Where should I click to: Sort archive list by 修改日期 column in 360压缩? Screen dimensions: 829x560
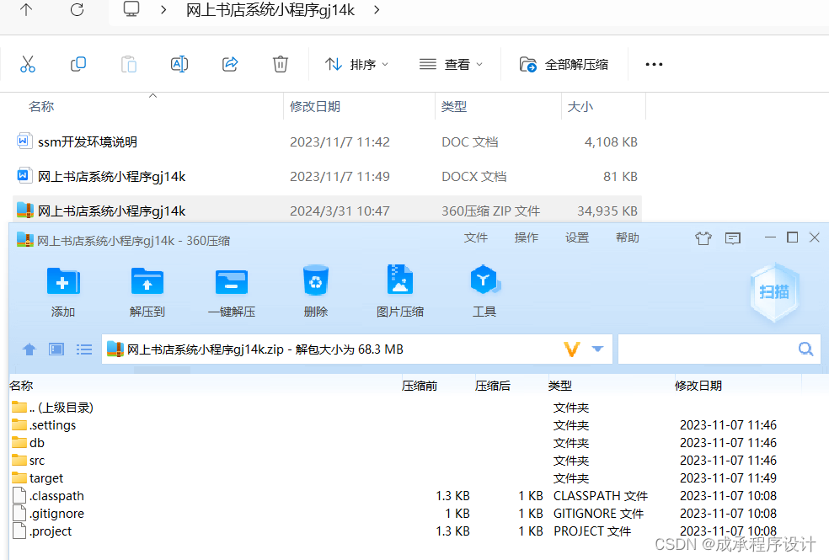pyautogui.click(x=698, y=386)
